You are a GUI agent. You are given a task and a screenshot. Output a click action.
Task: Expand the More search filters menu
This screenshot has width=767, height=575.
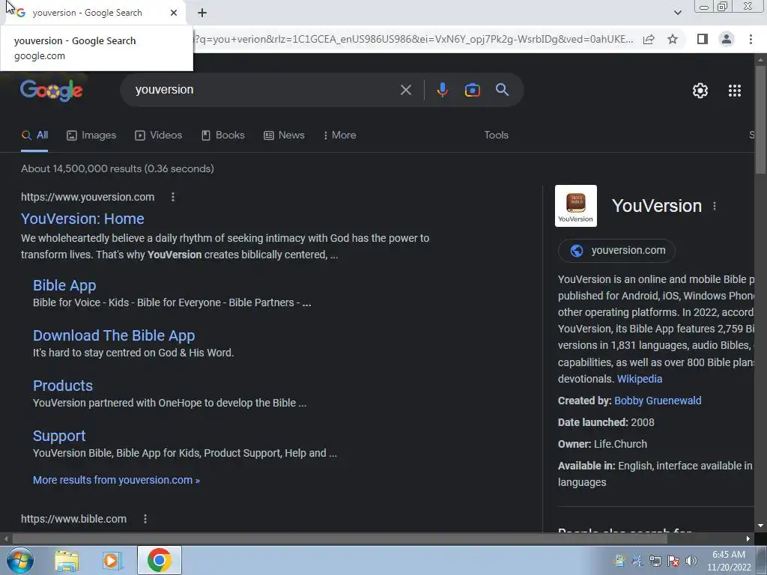[339, 136]
